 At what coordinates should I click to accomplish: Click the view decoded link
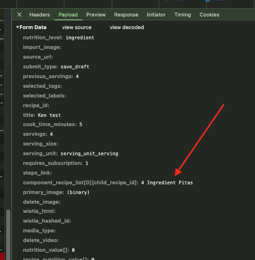click(127, 27)
